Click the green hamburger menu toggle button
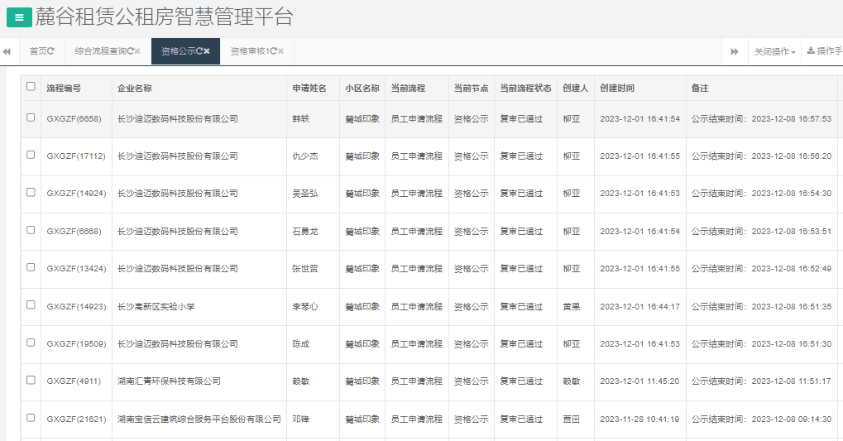Image resolution: width=843 pixels, height=441 pixels. click(19, 17)
